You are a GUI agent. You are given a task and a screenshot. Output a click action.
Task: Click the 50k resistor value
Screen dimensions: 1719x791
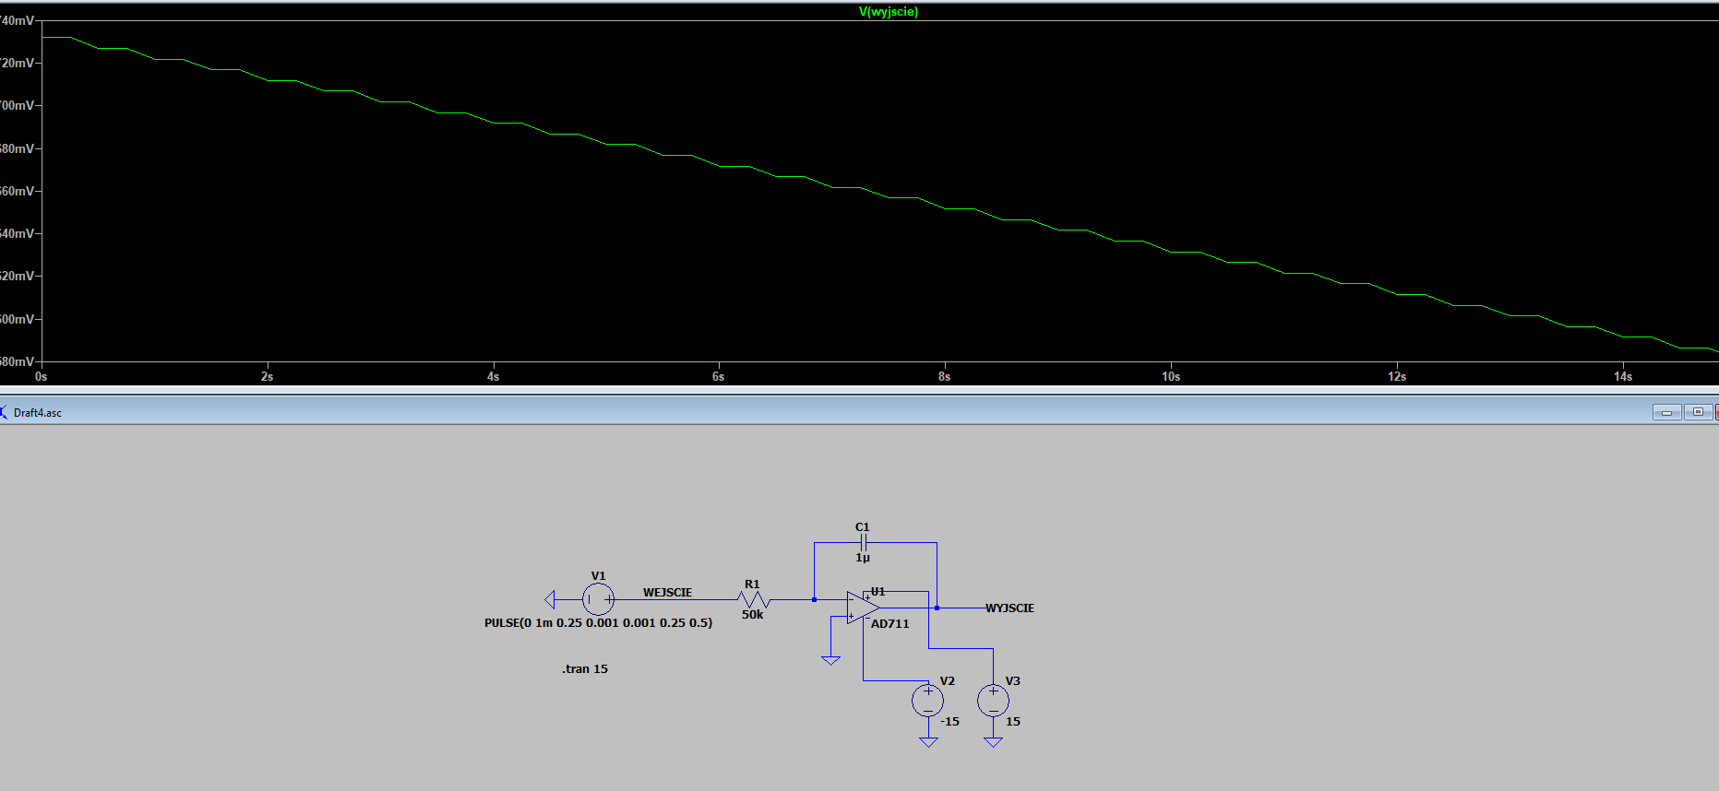[753, 615]
